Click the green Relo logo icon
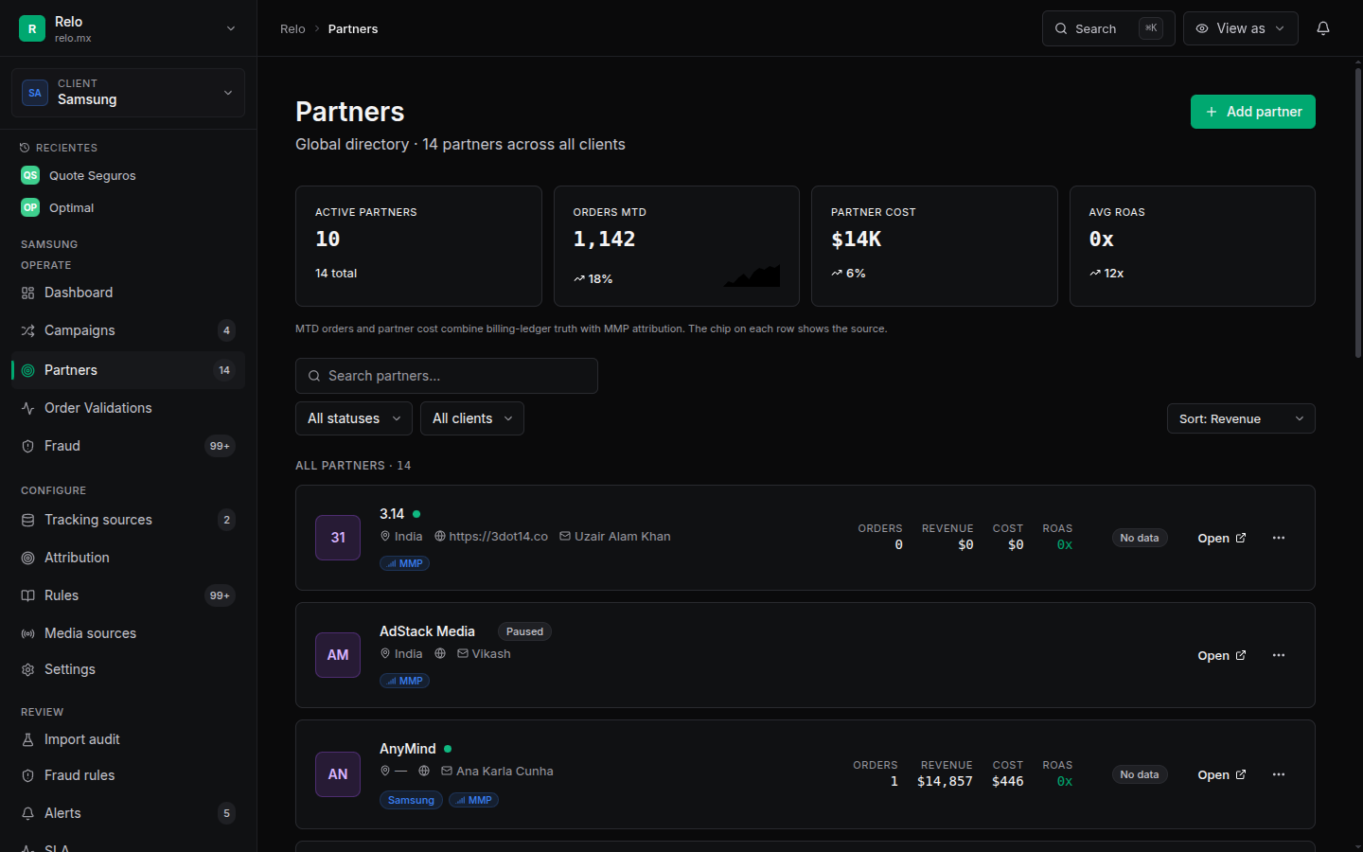This screenshot has height=852, width=1363. (32, 28)
